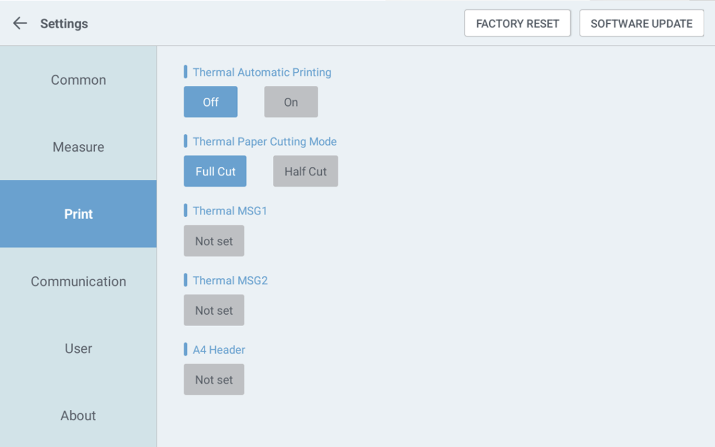This screenshot has height=447, width=715.
Task: Show the About settings tab
Action: (x=78, y=415)
